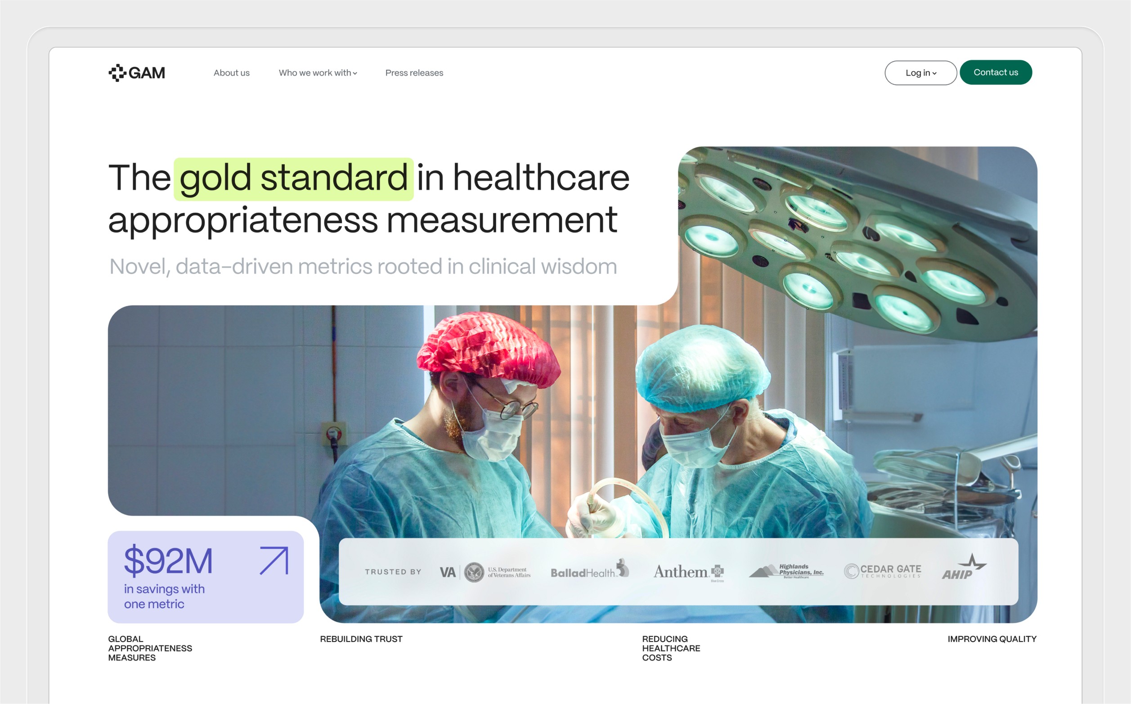
Task: Open the Log in dropdown
Action: 920,72
